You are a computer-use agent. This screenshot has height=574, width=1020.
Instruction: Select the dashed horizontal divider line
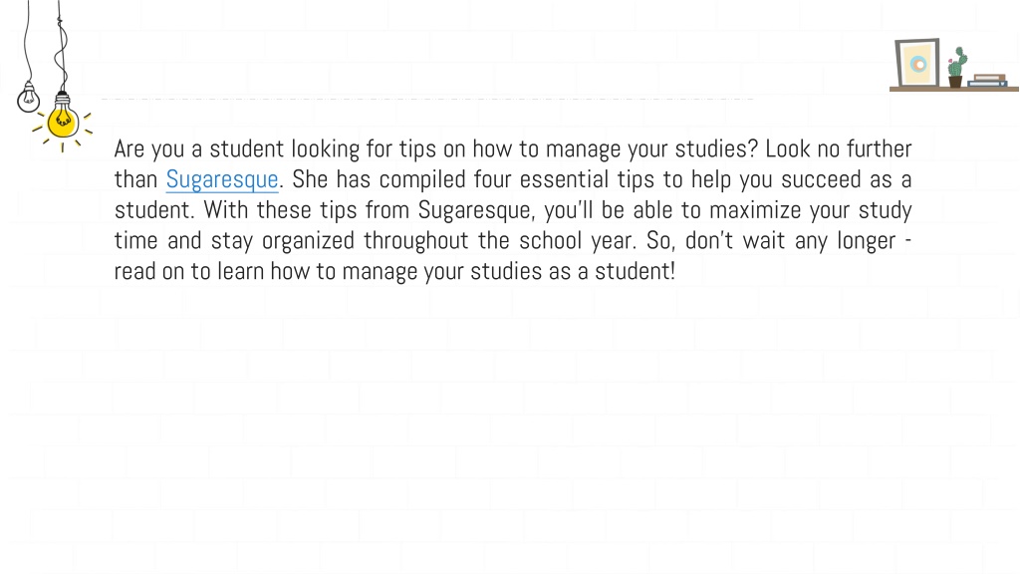(427, 99)
